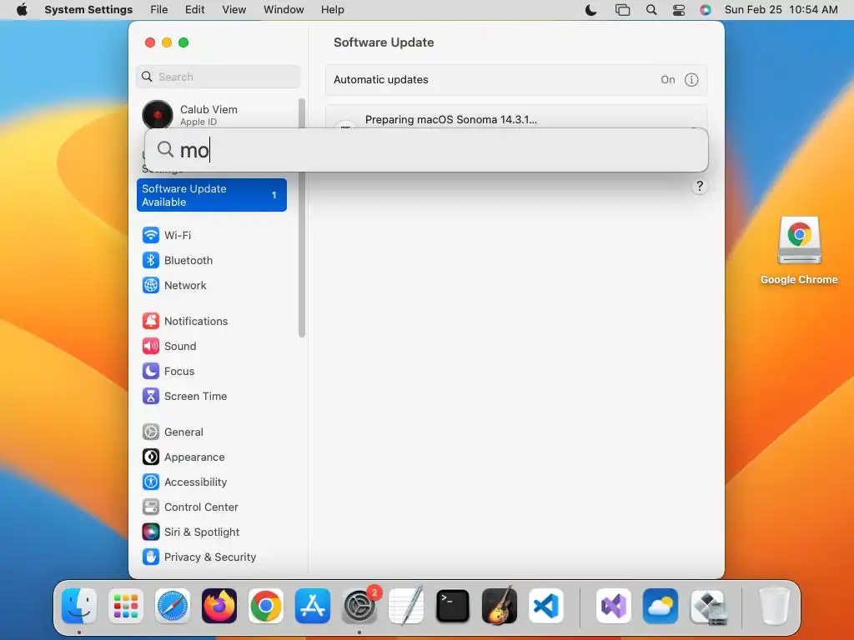Open the Help menu

pyautogui.click(x=332, y=10)
